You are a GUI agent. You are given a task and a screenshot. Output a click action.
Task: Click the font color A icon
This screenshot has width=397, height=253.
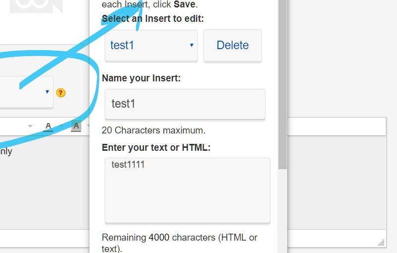click(x=48, y=126)
